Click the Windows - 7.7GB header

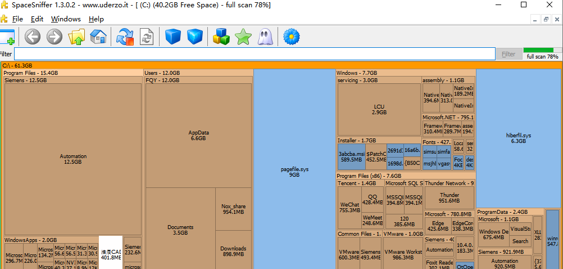[406, 73]
